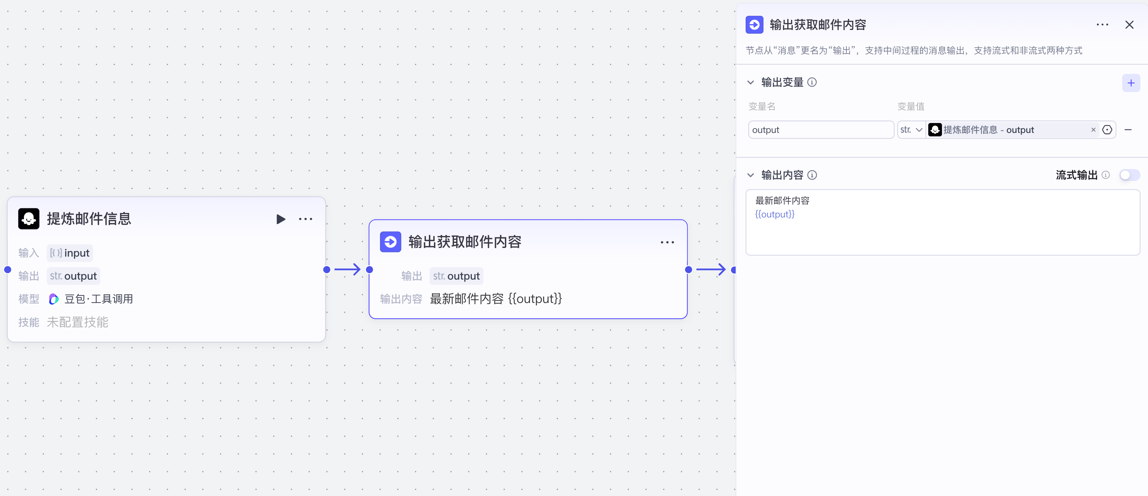Collapse the 输出变量 section
This screenshot has width=1148, height=496.
point(751,82)
